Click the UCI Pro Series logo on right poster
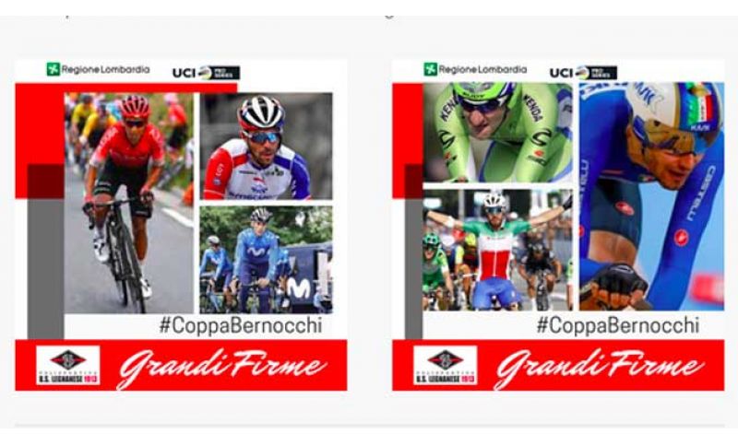Viewport: 738px width, 446px height. tap(583, 73)
